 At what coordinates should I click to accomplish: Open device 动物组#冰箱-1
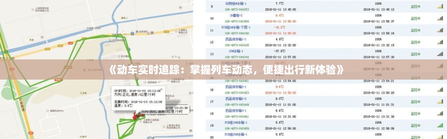(x=236, y=3)
